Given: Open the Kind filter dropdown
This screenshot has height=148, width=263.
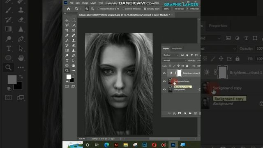Looking at the screenshot, I should point(171,55).
